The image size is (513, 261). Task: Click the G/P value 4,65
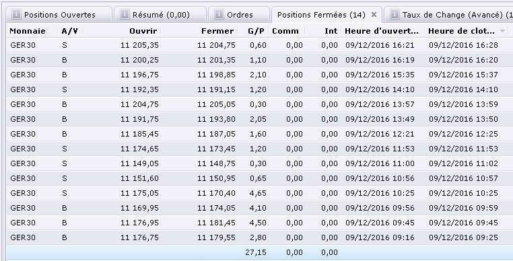click(258, 193)
